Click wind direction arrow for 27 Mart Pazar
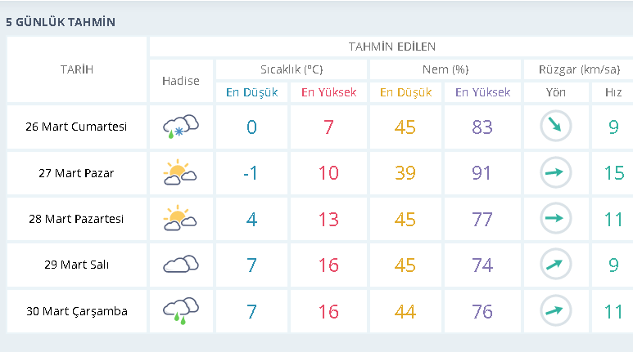 (556, 172)
